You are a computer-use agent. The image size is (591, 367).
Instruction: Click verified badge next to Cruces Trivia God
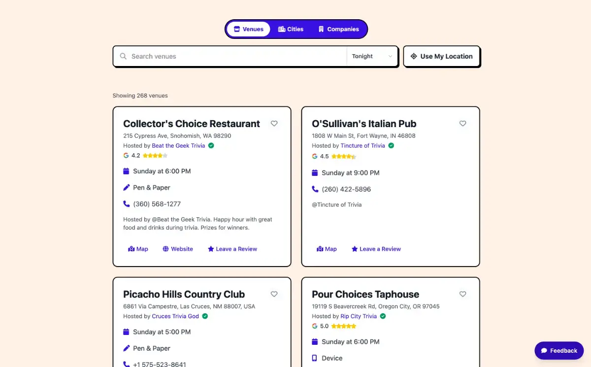205,316
